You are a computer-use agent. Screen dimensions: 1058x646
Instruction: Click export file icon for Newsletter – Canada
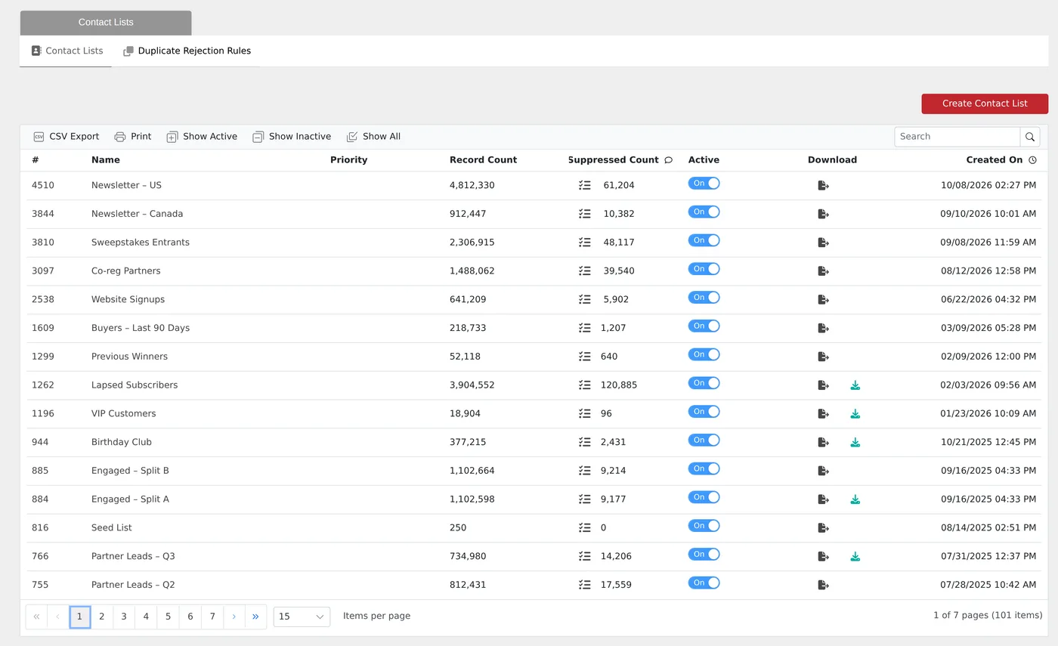tap(823, 214)
